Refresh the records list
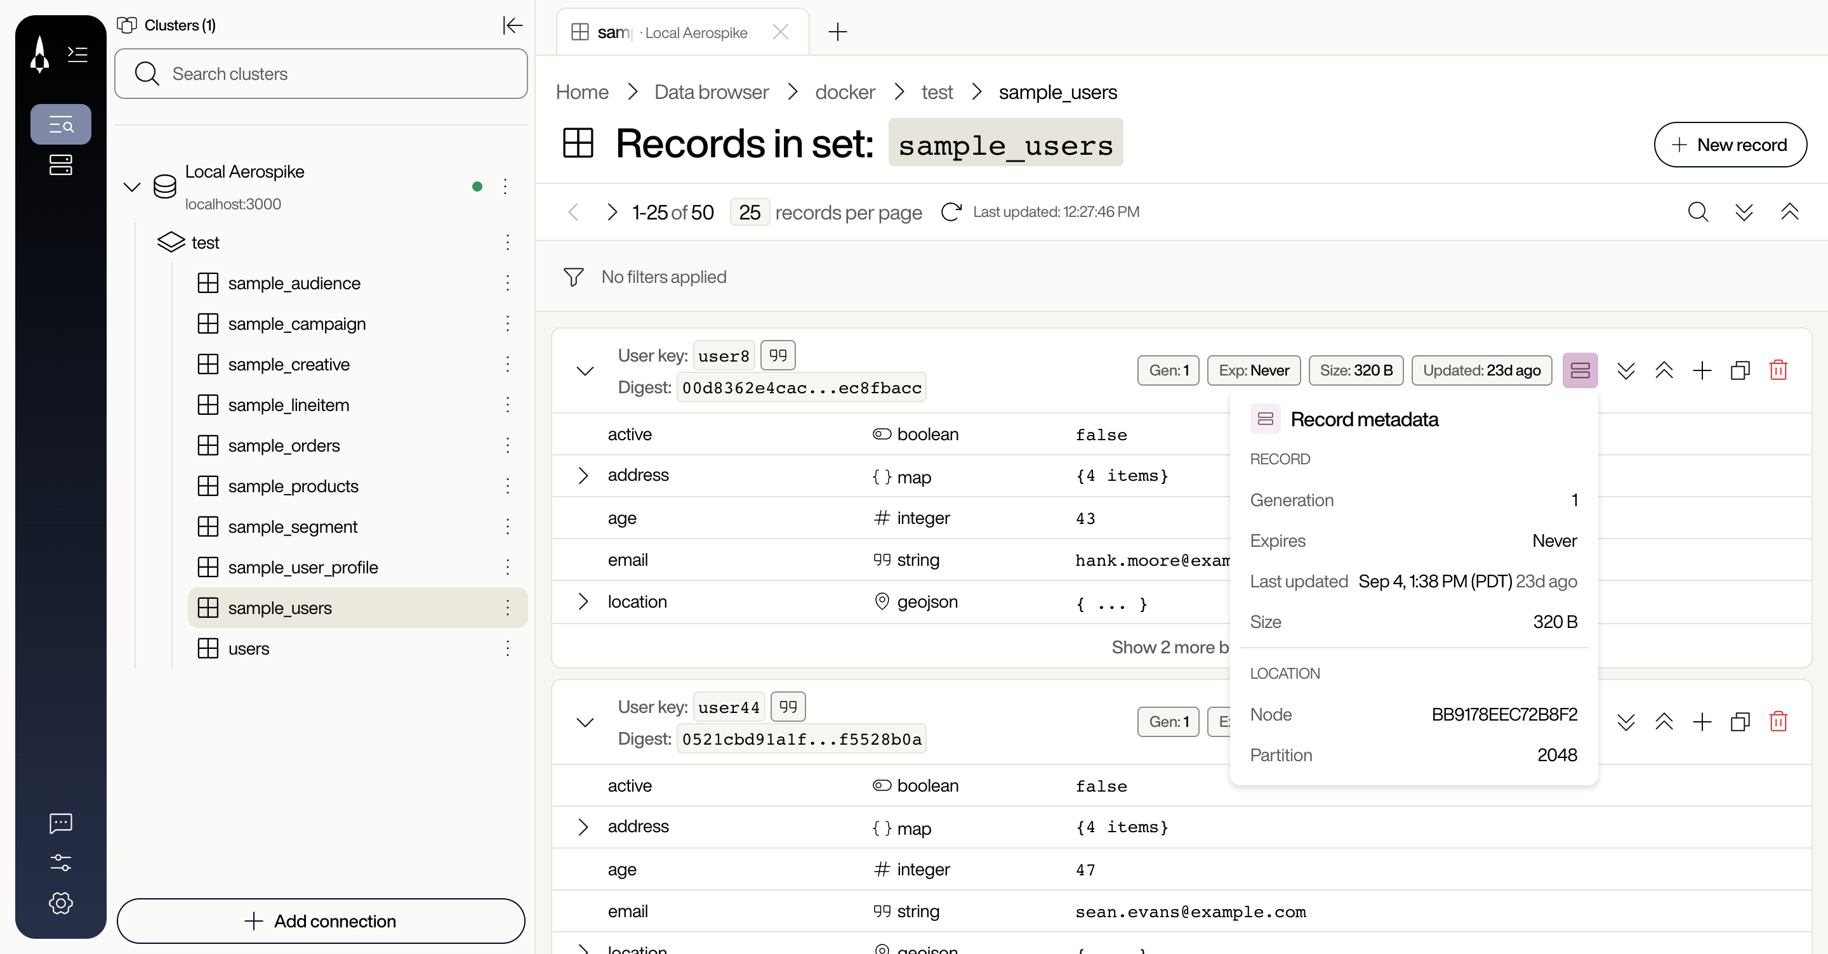The image size is (1828, 954). tap(951, 212)
